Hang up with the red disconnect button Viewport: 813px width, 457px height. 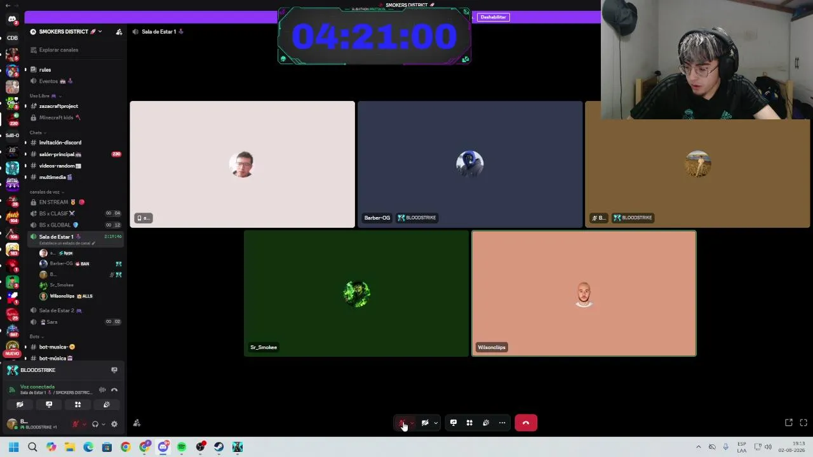(x=526, y=423)
